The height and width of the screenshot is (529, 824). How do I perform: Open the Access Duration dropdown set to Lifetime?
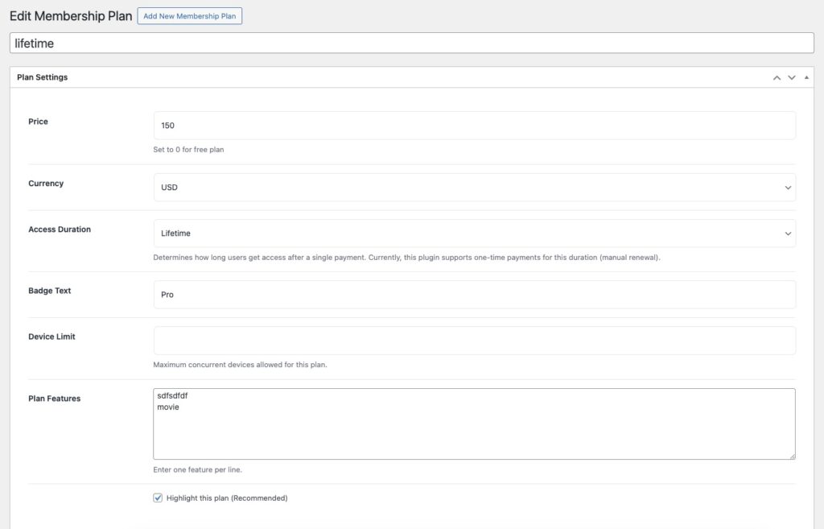[474, 234]
